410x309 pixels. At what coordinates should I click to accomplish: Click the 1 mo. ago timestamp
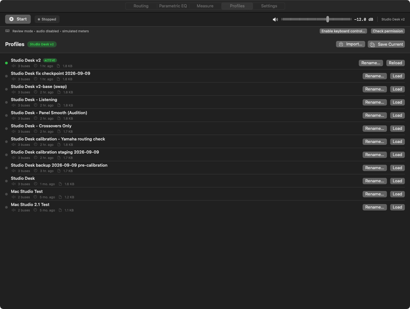(47, 184)
